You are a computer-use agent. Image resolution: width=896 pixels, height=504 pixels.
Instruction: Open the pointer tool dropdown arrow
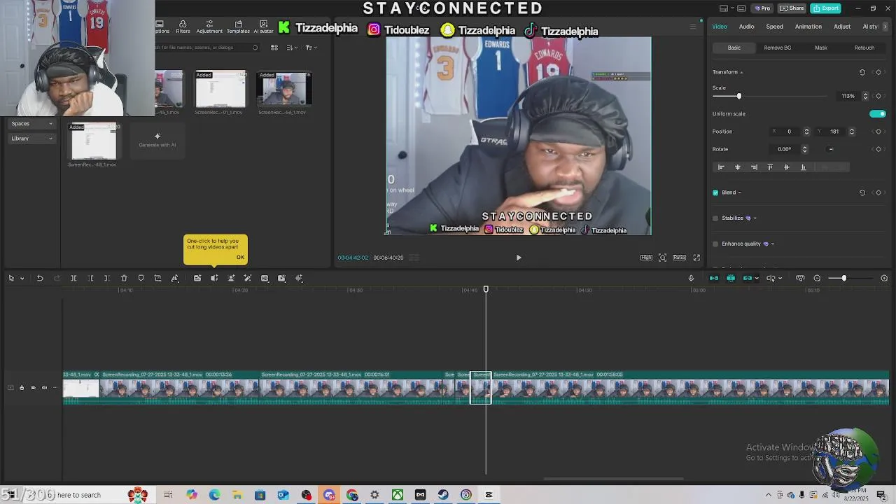point(22,279)
